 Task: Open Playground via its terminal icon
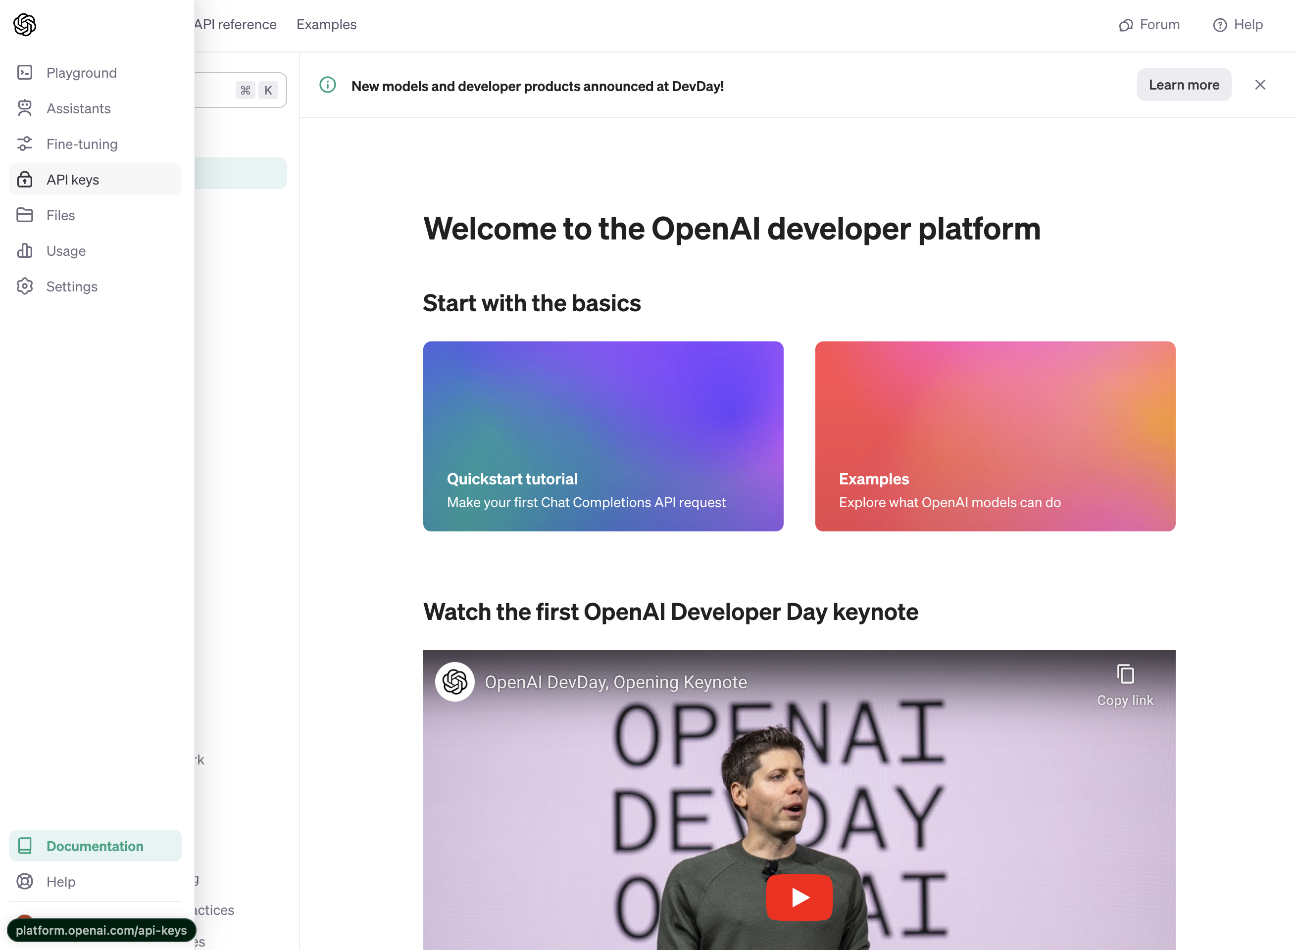[x=25, y=72]
